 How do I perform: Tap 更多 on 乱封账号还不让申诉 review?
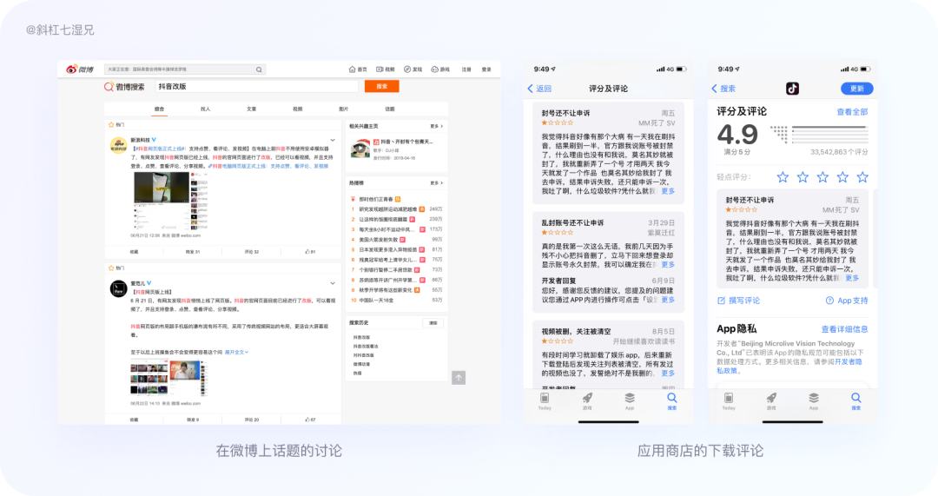tap(668, 264)
